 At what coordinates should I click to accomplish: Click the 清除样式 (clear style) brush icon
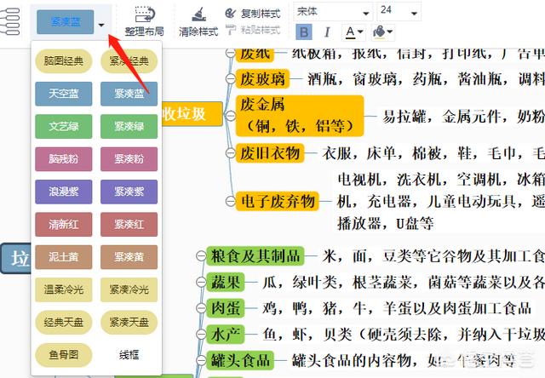[x=198, y=14]
